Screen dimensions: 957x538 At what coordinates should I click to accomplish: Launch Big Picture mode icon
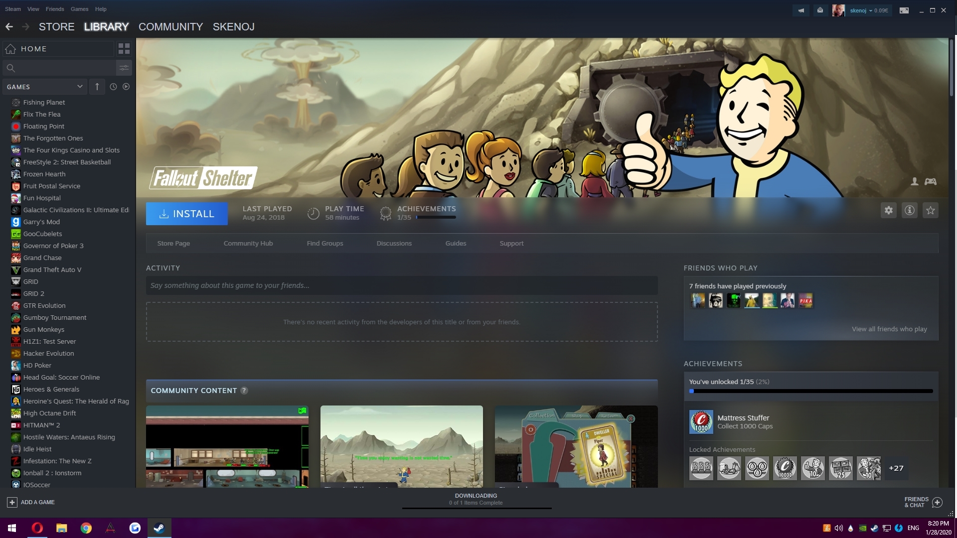coord(904,10)
